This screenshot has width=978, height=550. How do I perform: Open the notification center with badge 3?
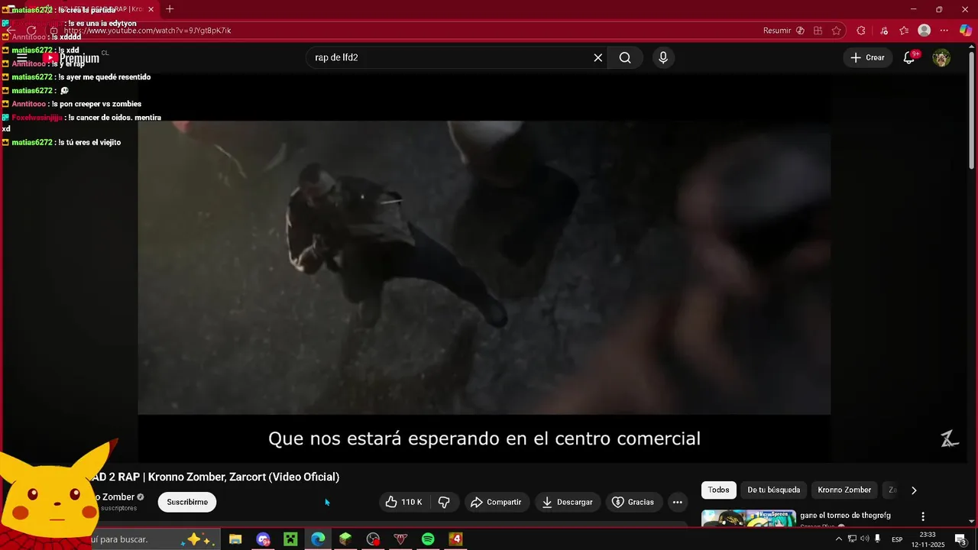(x=960, y=539)
